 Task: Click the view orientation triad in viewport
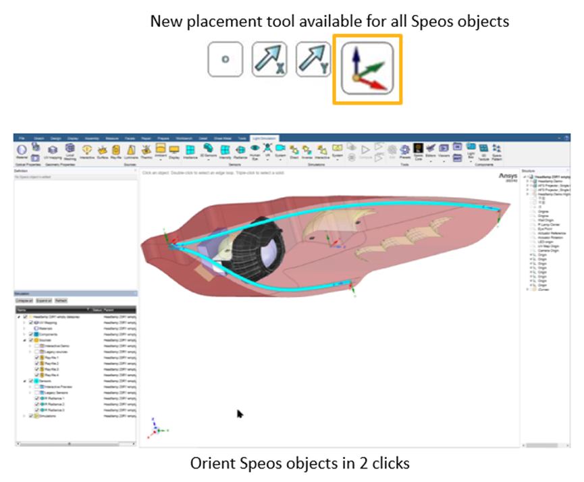click(157, 429)
